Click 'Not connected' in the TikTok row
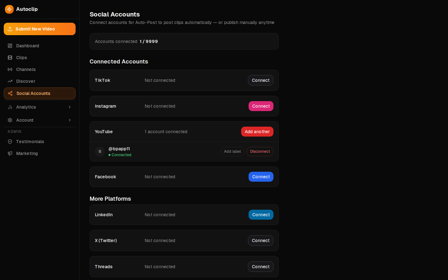 click(x=160, y=80)
